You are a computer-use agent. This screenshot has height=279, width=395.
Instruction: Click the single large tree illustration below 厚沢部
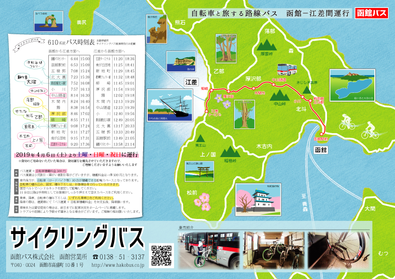244,114
